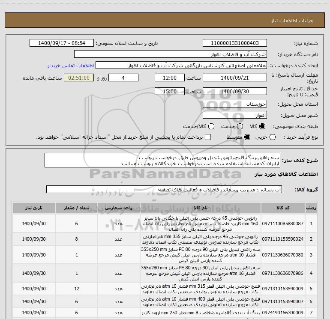The height and width of the screenshot is (319, 330).
Task: Click the price validity time 15:00
Action: [170, 91]
